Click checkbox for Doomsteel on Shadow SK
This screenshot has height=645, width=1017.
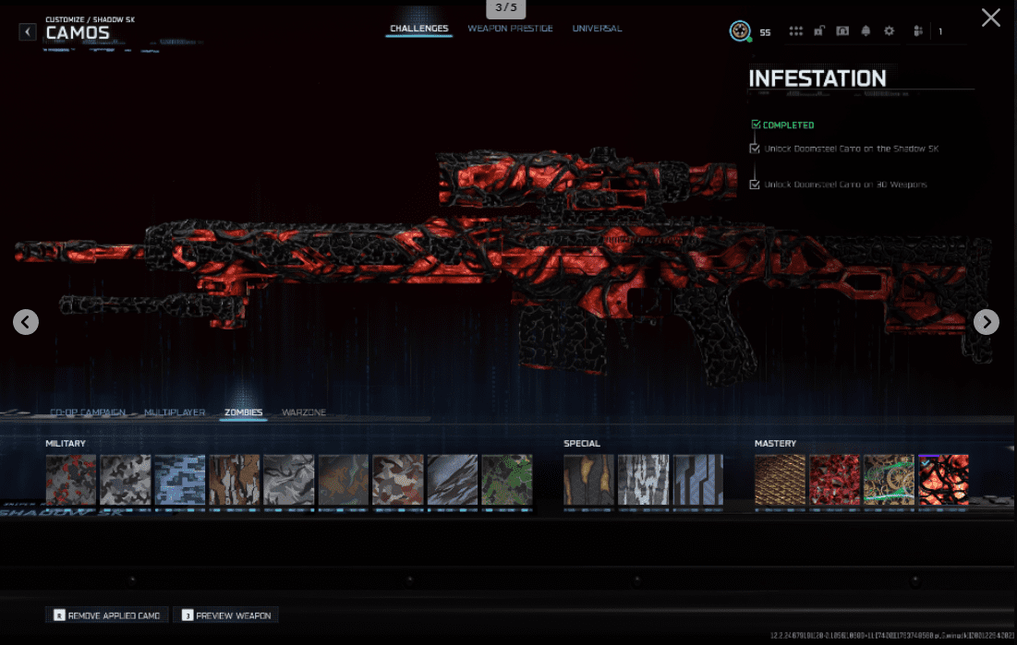[x=755, y=149]
